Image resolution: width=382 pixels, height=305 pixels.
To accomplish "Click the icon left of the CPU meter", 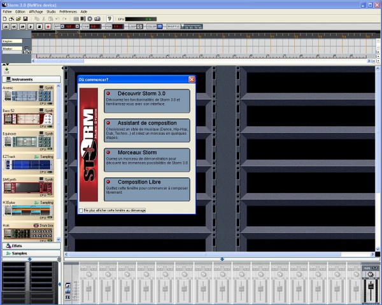I will point(110,19).
